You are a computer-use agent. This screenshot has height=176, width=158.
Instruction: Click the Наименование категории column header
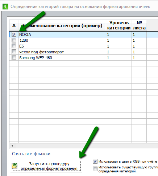click(62, 25)
